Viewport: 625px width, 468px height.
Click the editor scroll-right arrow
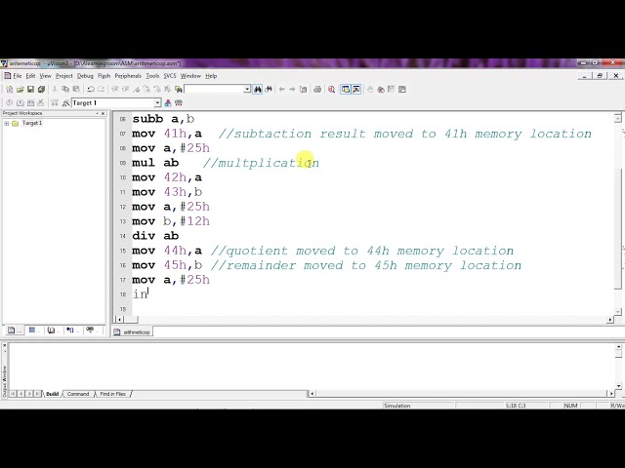609,320
